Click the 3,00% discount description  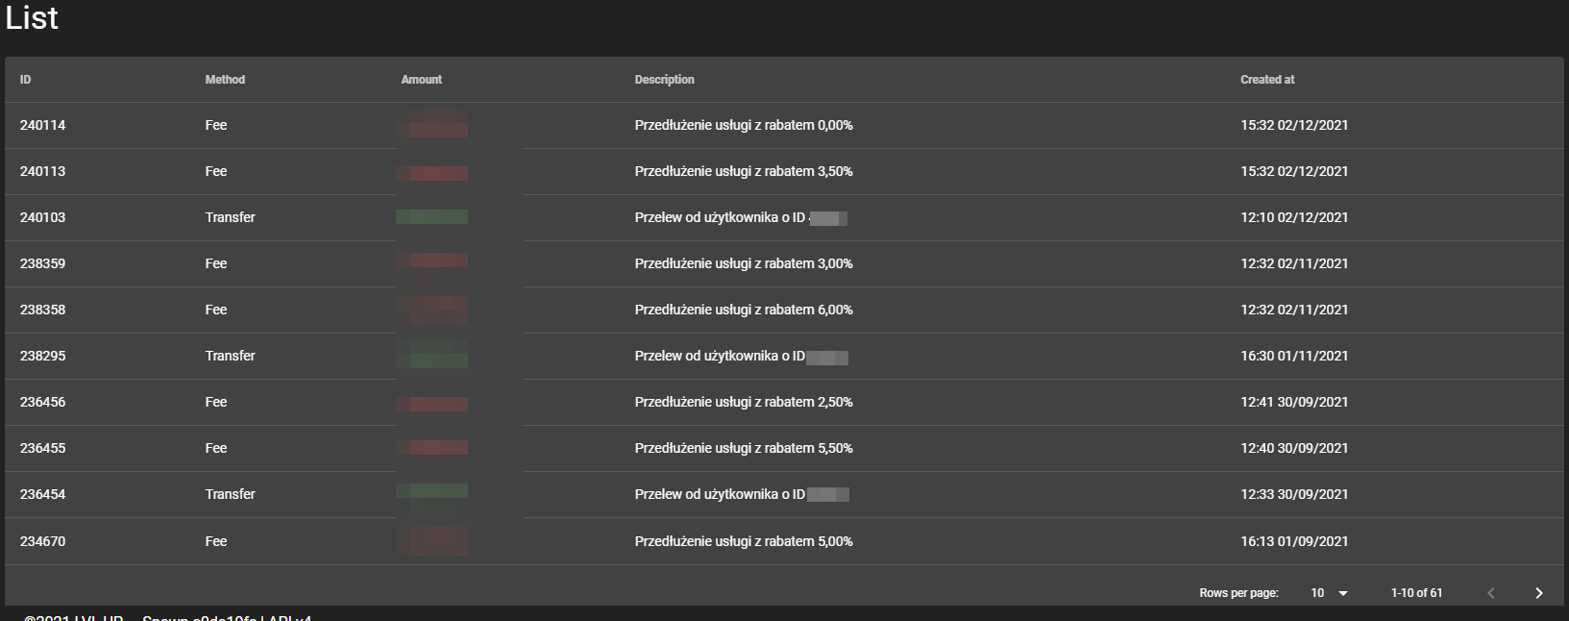744,263
